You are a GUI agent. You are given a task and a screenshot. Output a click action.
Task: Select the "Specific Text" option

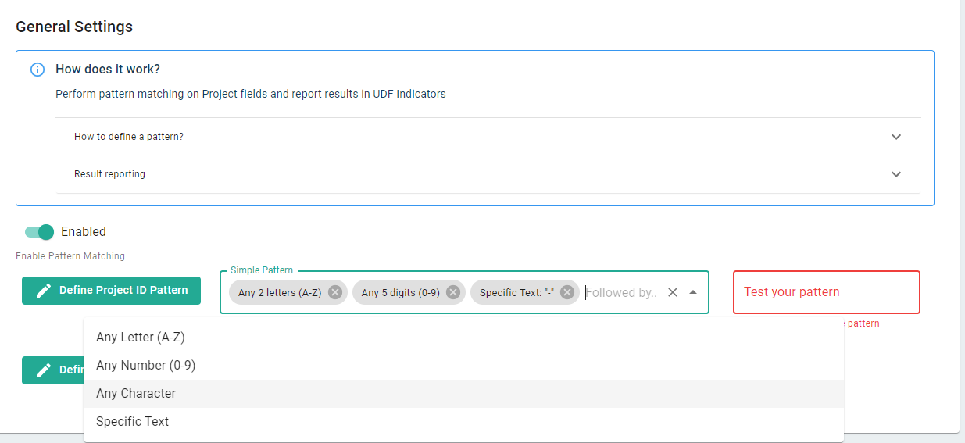[x=132, y=422]
